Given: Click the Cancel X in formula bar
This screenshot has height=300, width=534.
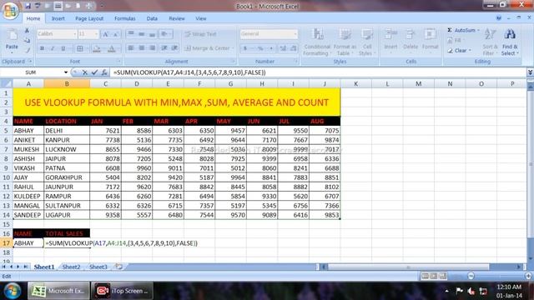Looking at the screenshot, I should pyautogui.click(x=85, y=72).
